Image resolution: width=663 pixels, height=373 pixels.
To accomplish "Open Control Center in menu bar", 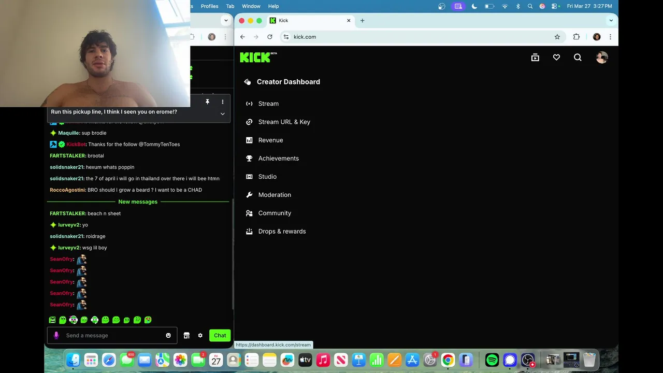I will coord(555,6).
